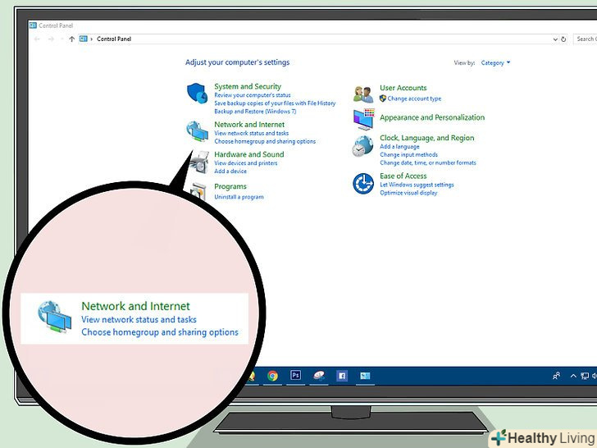Image resolution: width=597 pixels, height=448 pixels.
Task: Click the taskbar icon between Photoshop and Facebook
Action: point(319,376)
